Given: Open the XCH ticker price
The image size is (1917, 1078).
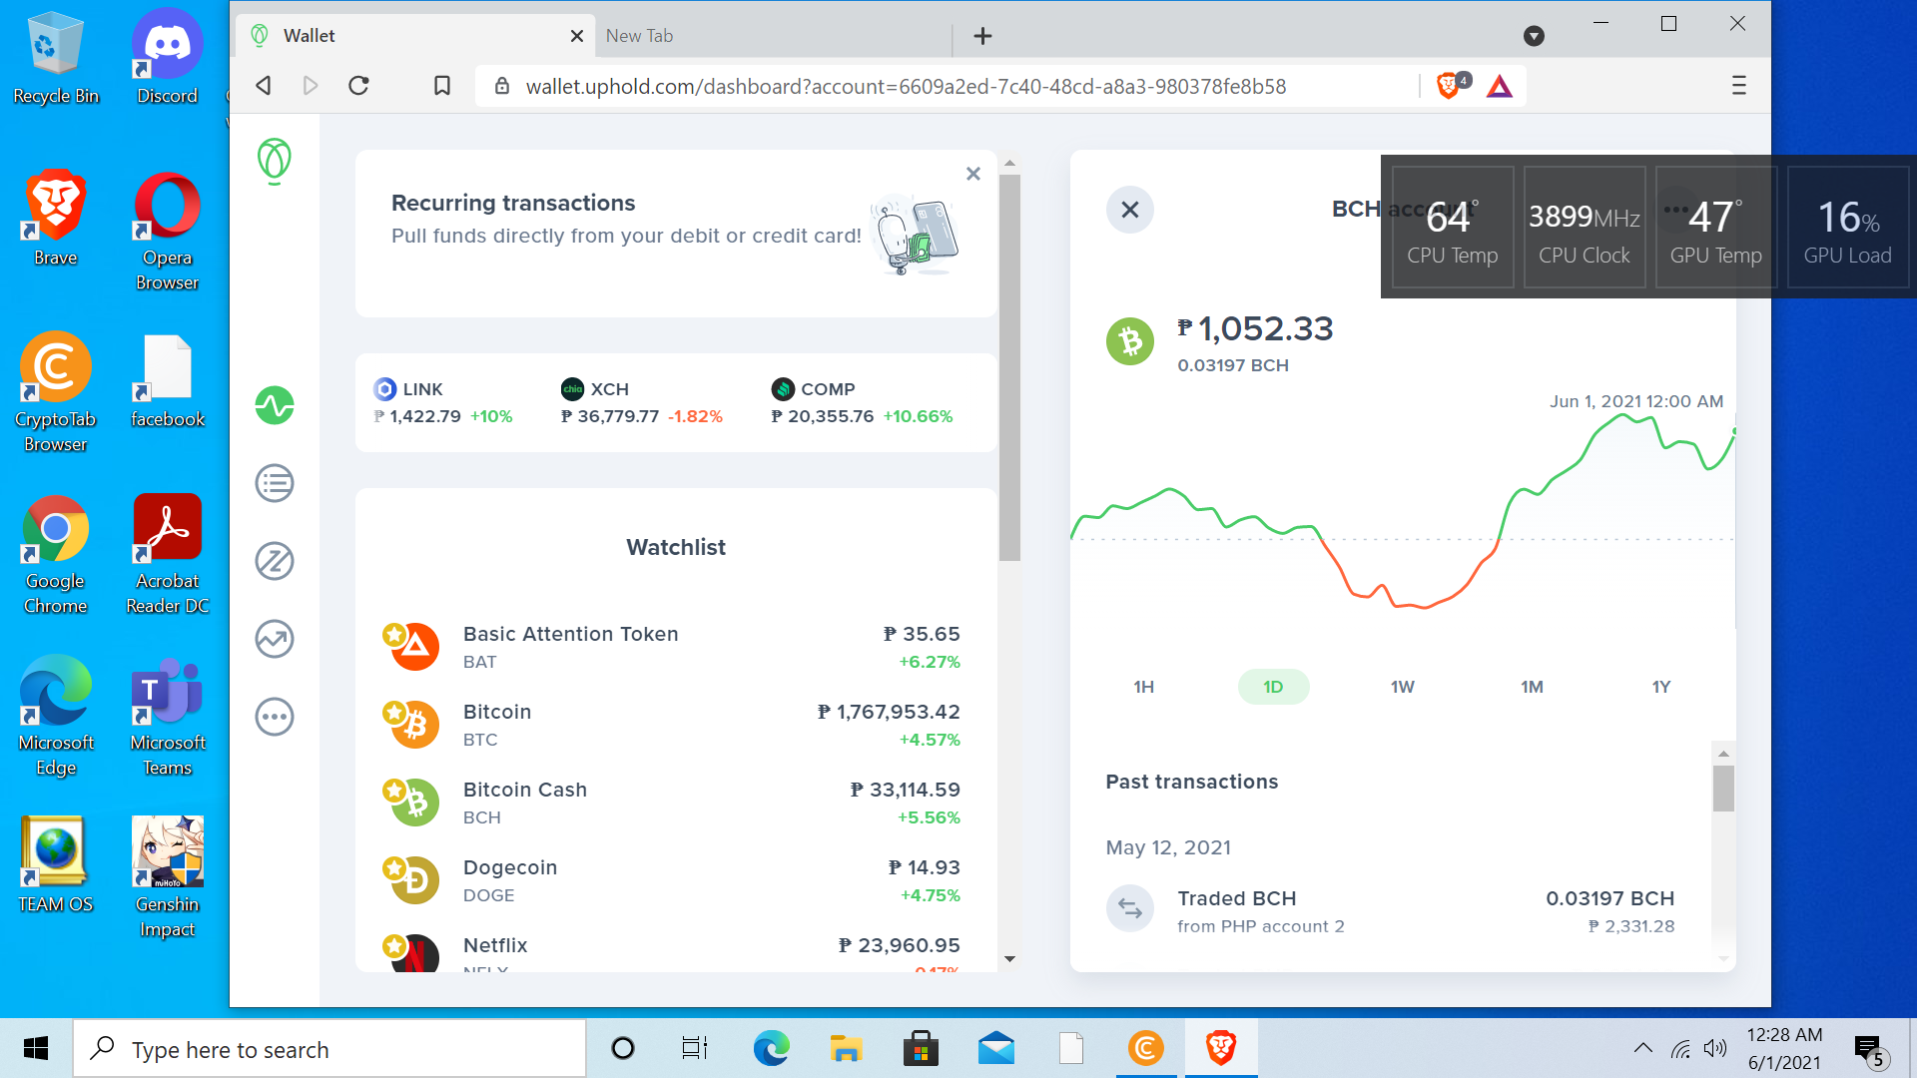Looking at the screenshot, I should 641,402.
